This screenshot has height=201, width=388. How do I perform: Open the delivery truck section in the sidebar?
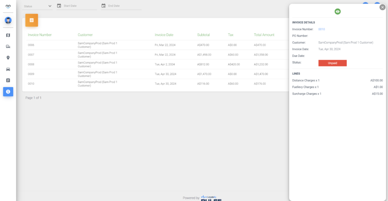point(8,46)
